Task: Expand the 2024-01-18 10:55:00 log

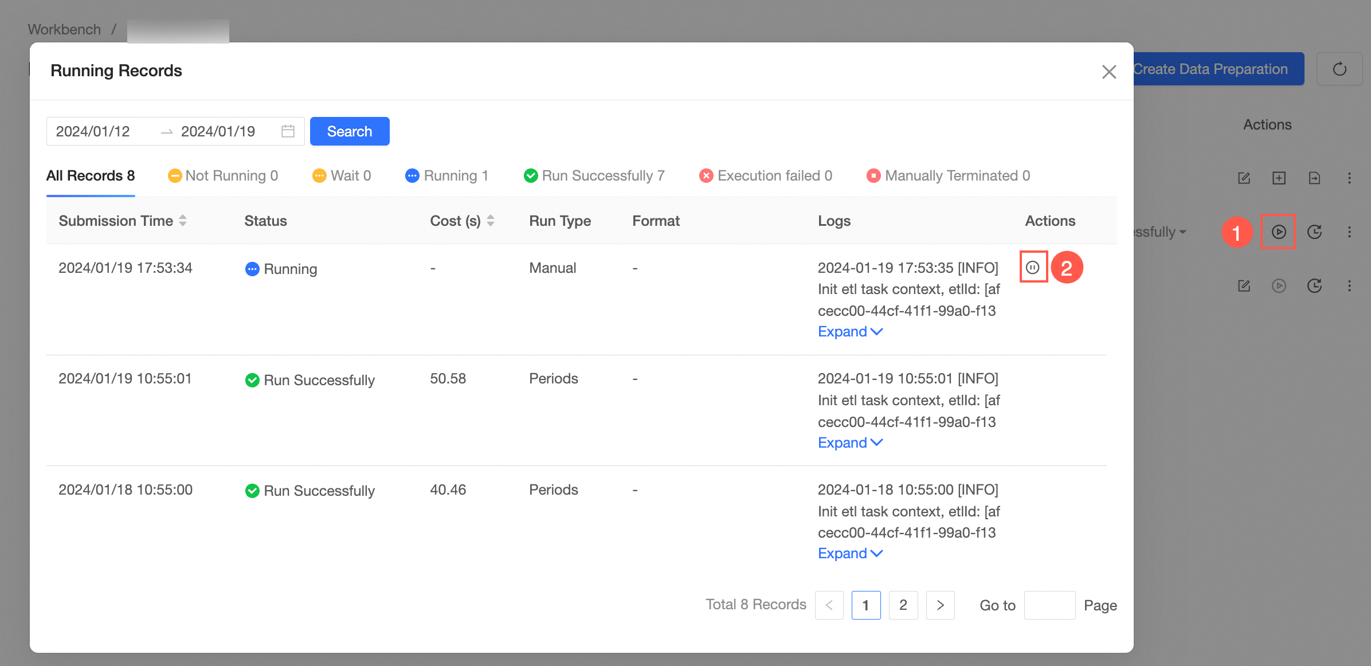Action: pos(849,554)
